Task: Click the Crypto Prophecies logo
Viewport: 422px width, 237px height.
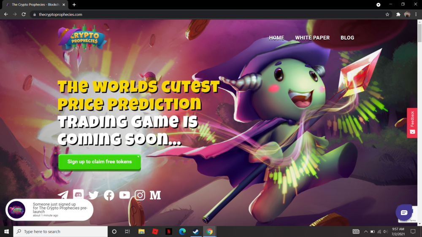Action: click(82, 38)
